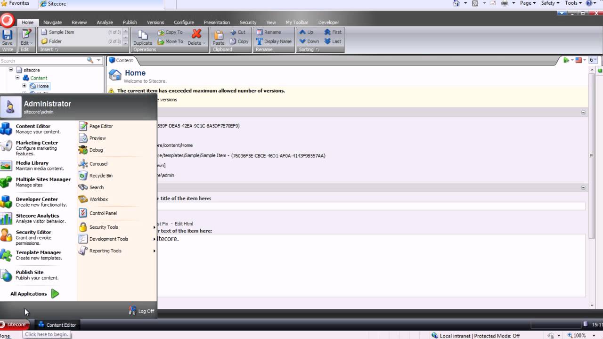Switch to the Security ribbon tab
This screenshot has height=339, width=603.
coord(248,22)
